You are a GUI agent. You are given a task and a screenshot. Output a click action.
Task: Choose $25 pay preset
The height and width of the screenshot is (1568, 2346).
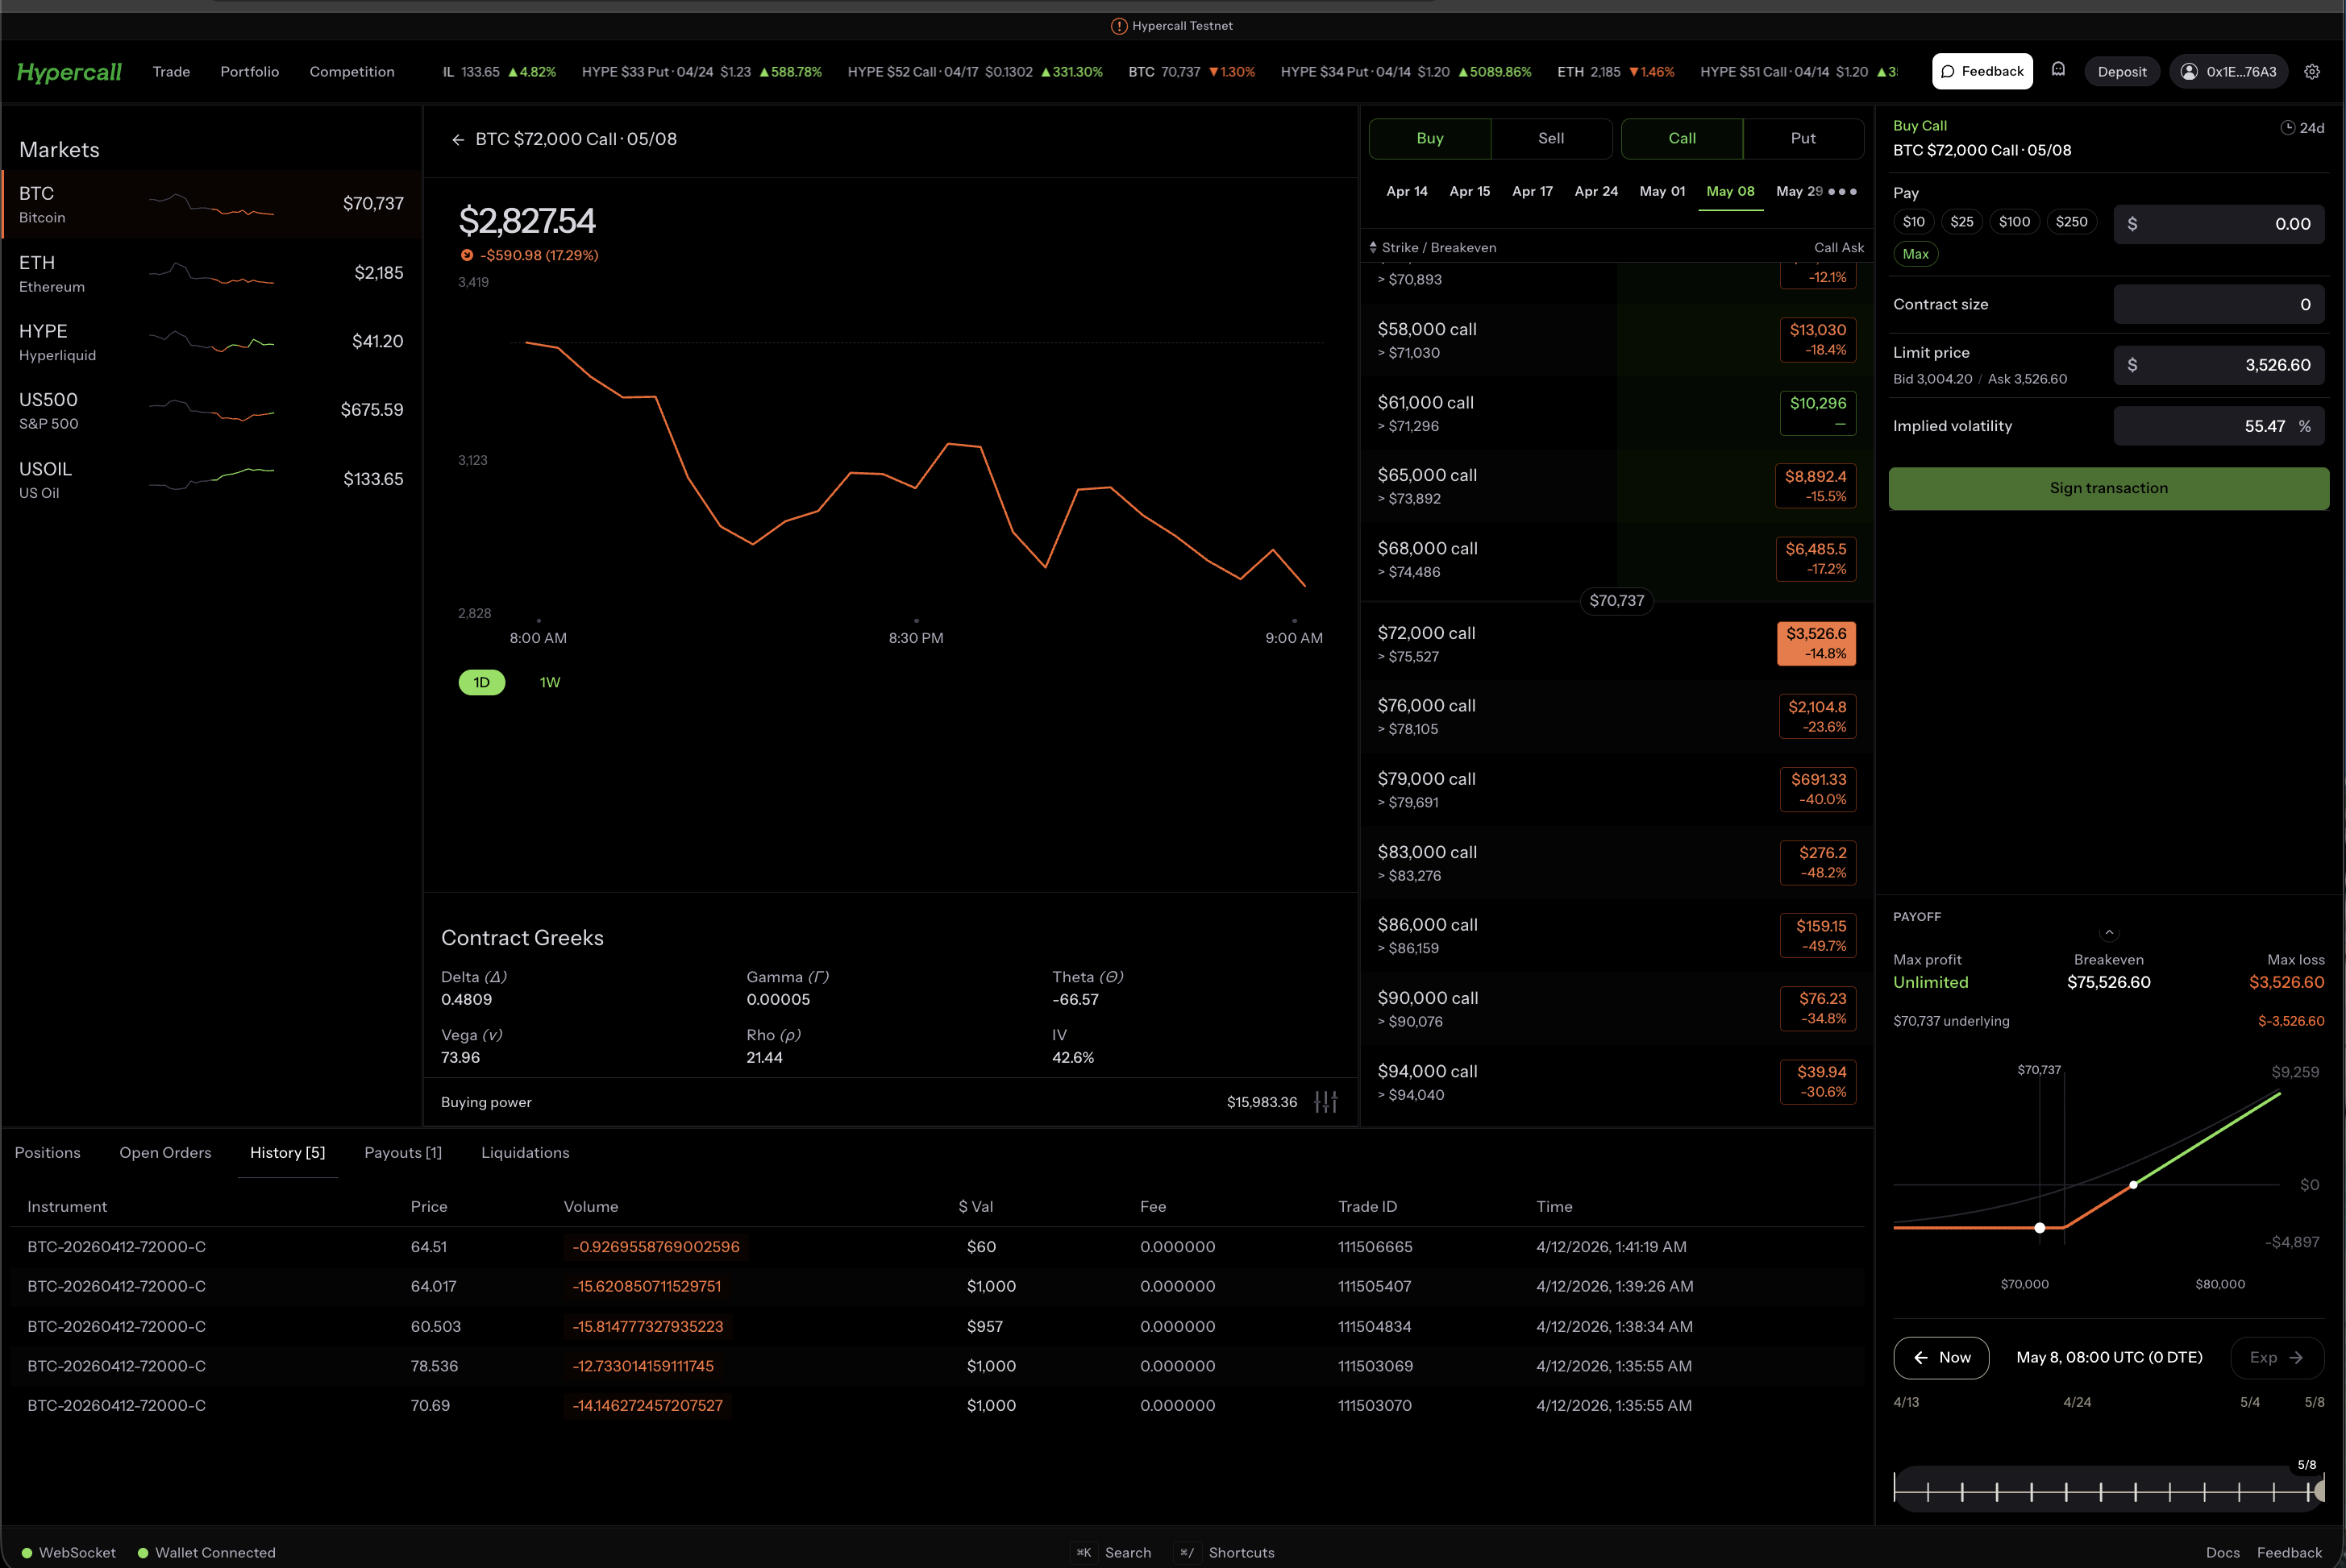click(x=1961, y=222)
